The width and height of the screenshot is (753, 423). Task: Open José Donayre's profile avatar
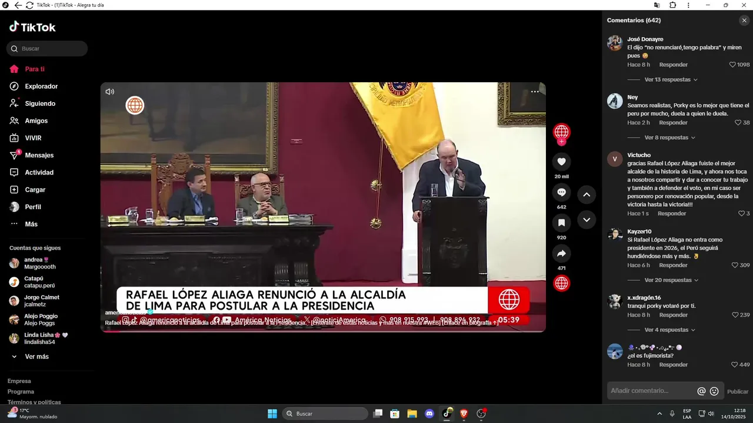[615, 43]
